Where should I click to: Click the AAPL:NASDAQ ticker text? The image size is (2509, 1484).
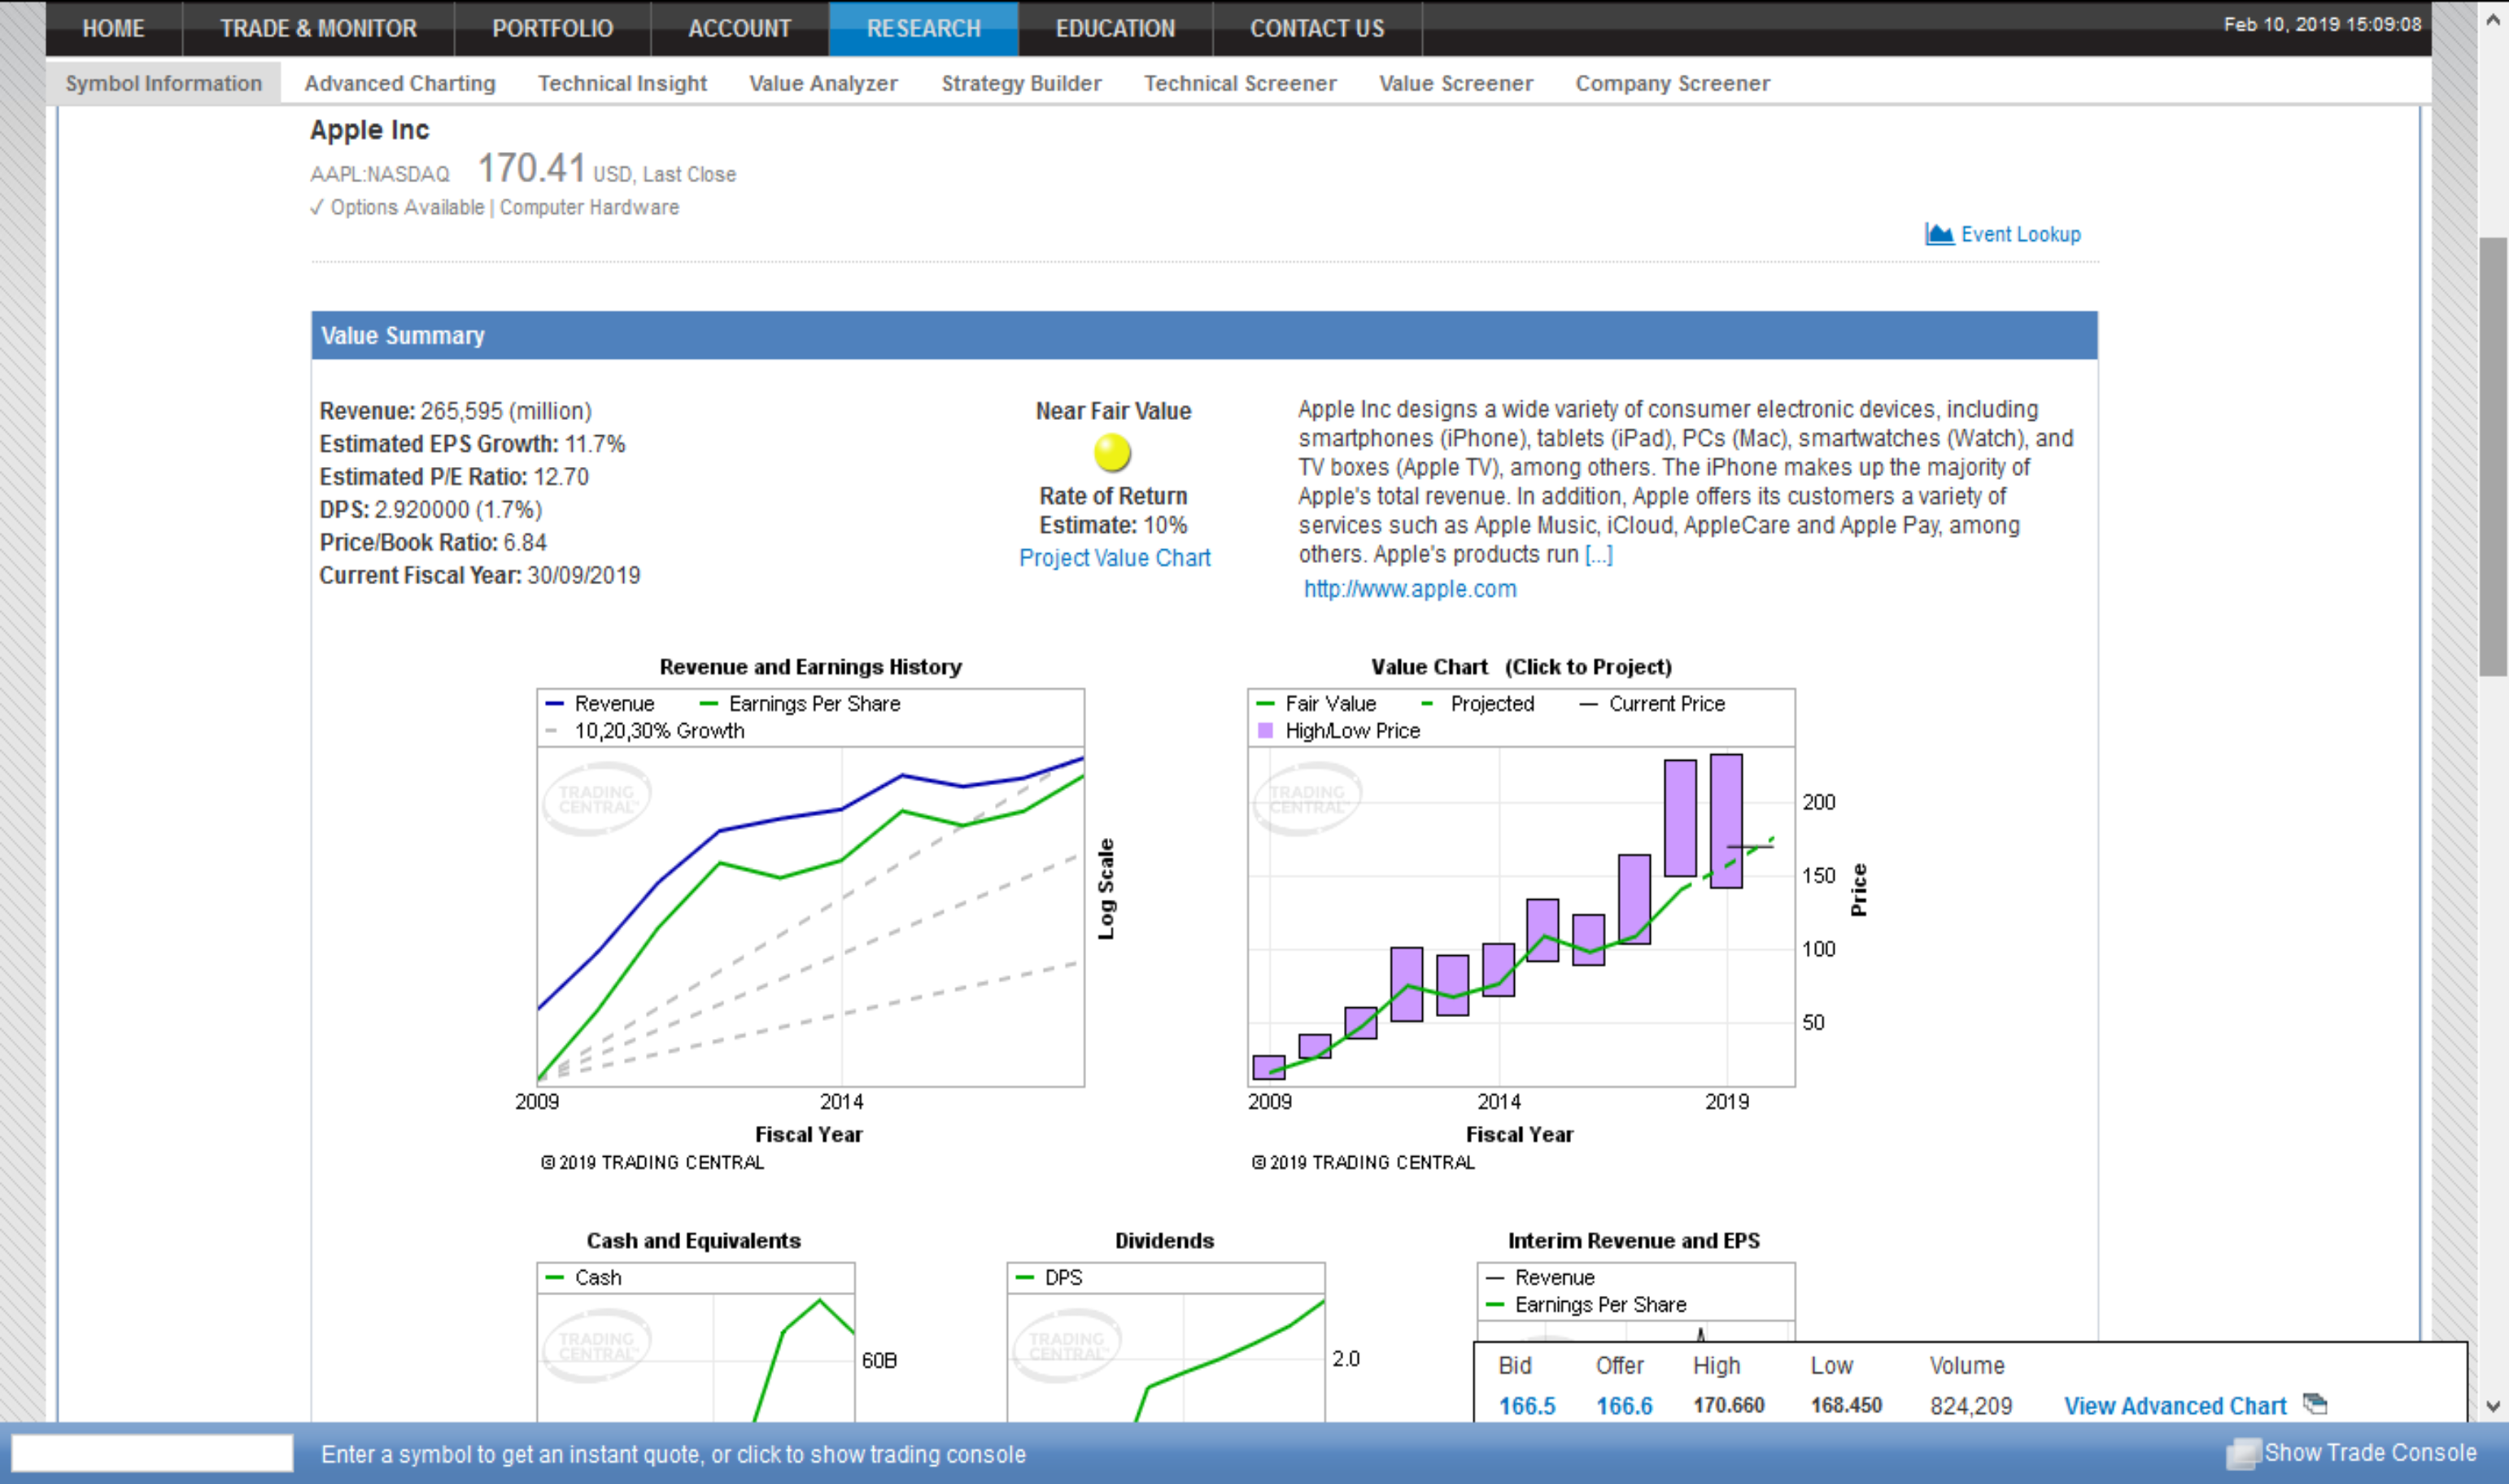pos(379,174)
